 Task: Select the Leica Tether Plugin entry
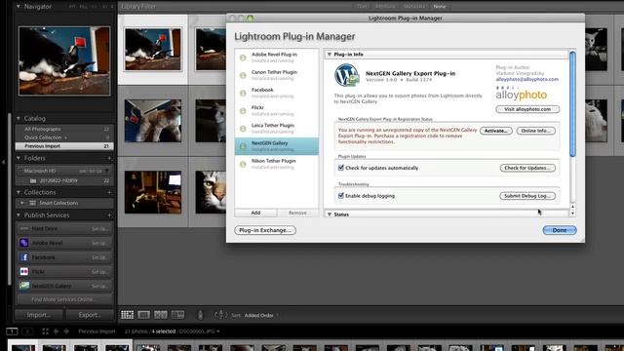277,128
